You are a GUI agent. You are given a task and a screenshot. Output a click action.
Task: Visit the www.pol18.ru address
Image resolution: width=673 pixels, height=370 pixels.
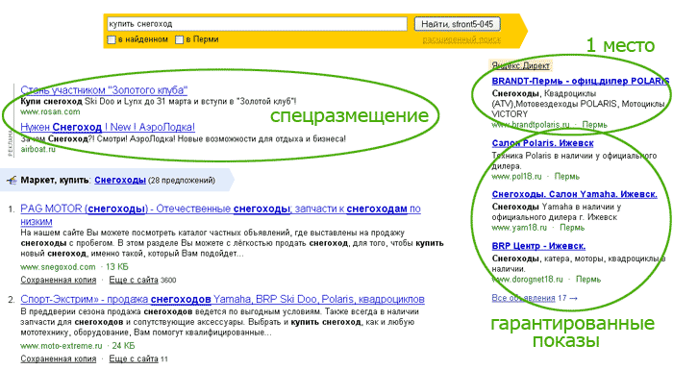517,177
